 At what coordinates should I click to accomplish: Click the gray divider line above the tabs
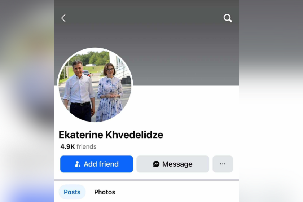(x=146, y=180)
